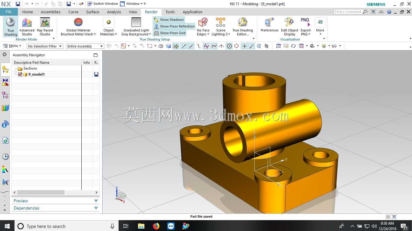Open Advanced Studio render mode
The height and width of the screenshot is (231, 412).
tap(27, 27)
